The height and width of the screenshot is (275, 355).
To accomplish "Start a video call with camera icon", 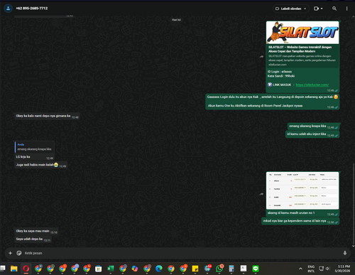I will point(316,9).
